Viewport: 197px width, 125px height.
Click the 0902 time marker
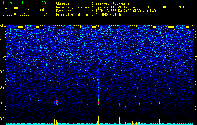coord(40,27)
